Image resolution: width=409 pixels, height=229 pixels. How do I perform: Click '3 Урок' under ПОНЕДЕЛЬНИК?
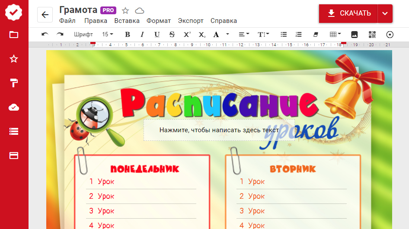pyautogui.click(x=102, y=211)
